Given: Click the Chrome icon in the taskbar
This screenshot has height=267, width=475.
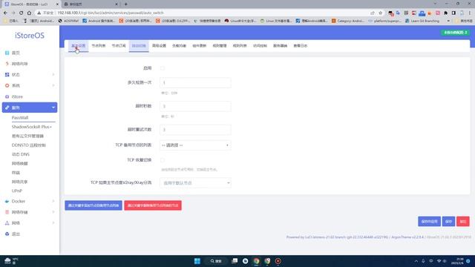Looking at the screenshot, I should tap(256, 261).
